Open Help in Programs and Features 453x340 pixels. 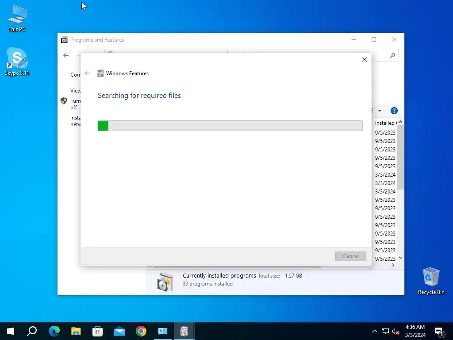coord(394,110)
